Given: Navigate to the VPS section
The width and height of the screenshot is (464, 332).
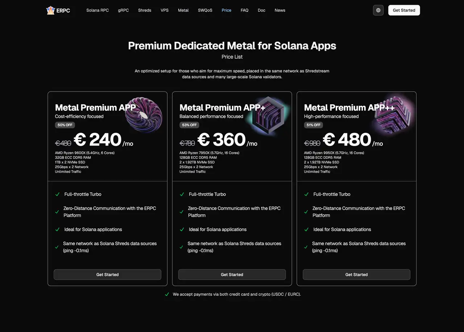Looking at the screenshot, I should coord(165,10).
